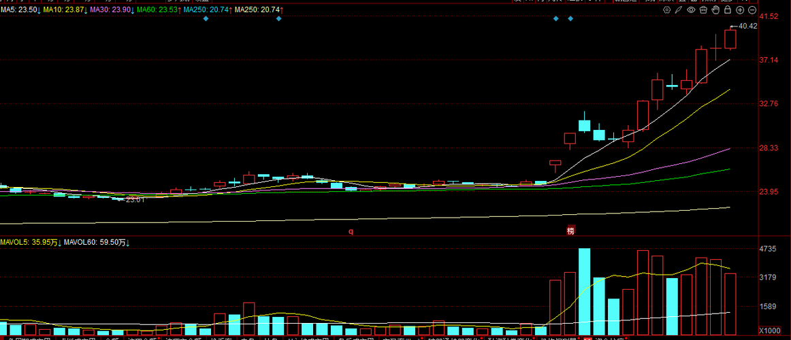
Task: Zoom out with the minus icon
Action: [x=752, y=10]
